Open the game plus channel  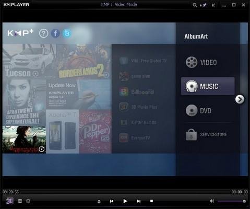click(x=135, y=76)
